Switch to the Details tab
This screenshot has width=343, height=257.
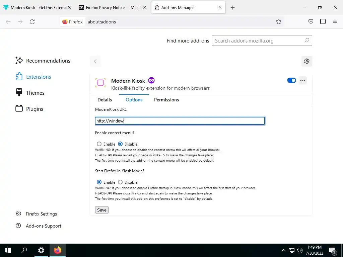(105, 100)
